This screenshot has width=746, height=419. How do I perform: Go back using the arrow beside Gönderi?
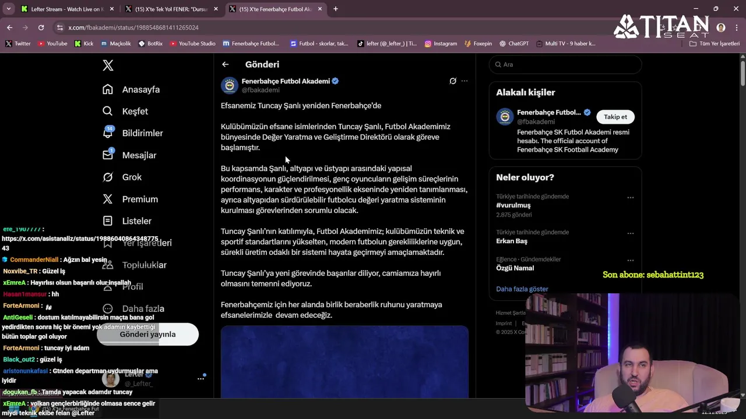226,65
